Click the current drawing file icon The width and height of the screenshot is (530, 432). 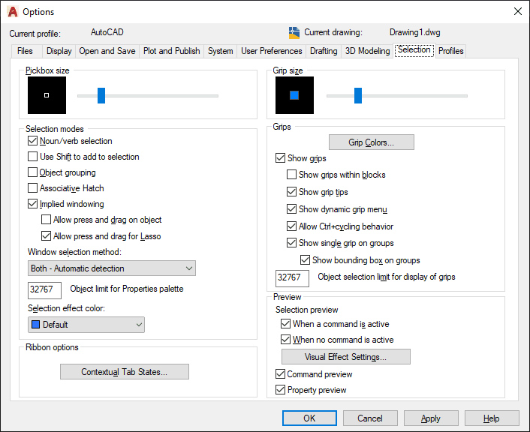pyautogui.click(x=294, y=32)
